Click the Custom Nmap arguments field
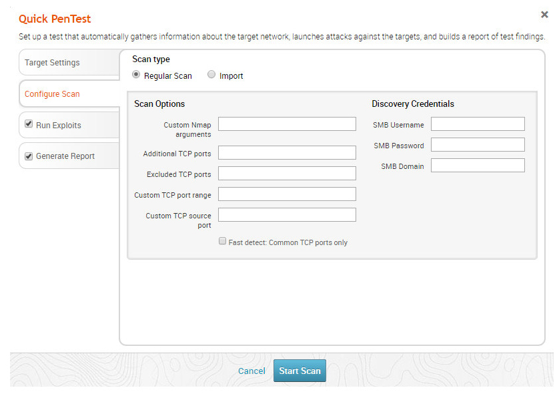 tap(287, 124)
